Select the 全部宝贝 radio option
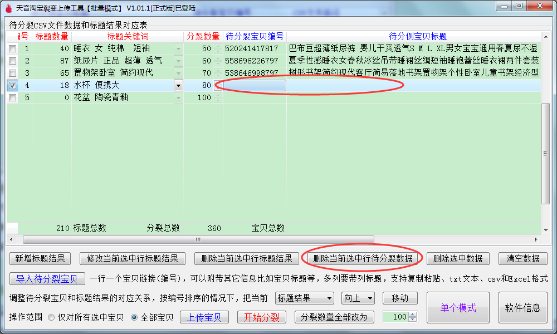Viewport: 557px width, 334px height. 134,317
